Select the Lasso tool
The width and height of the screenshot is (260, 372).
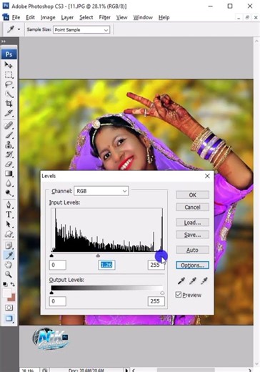[x=9, y=84]
